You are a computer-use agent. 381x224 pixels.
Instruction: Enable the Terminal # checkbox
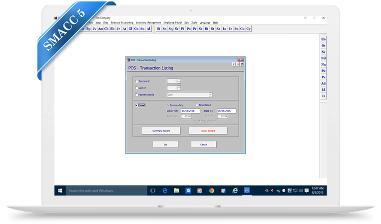point(136,81)
